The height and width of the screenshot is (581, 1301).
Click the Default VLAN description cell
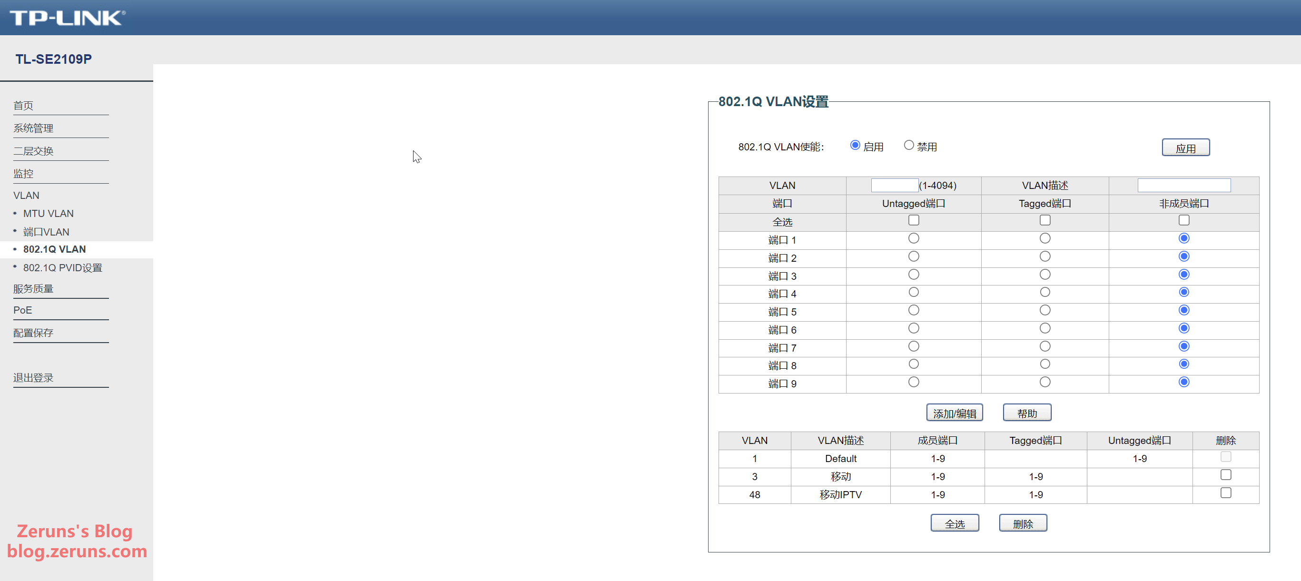pyautogui.click(x=840, y=459)
